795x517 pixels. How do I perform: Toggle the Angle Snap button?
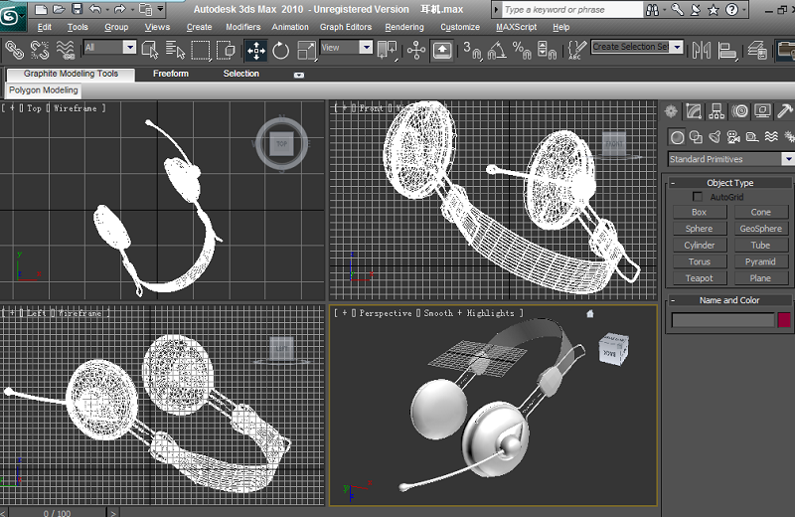[x=496, y=50]
